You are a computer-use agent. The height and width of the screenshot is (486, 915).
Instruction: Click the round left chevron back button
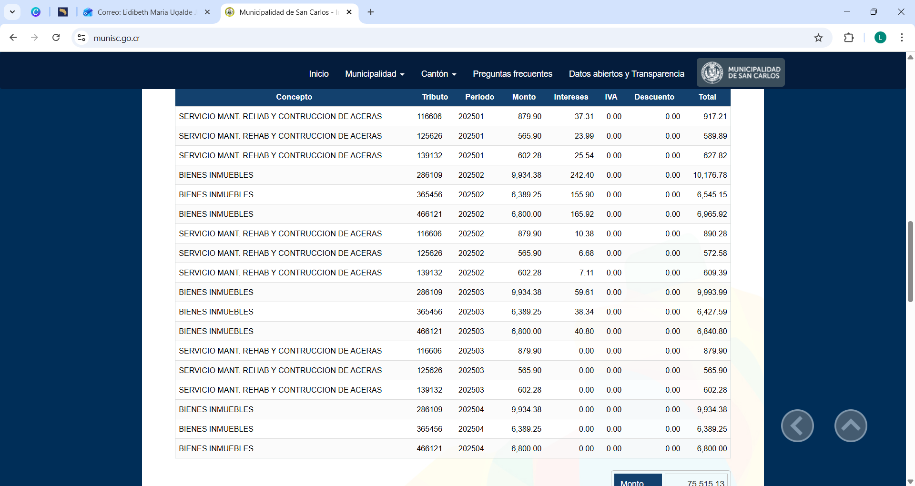(797, 425)
